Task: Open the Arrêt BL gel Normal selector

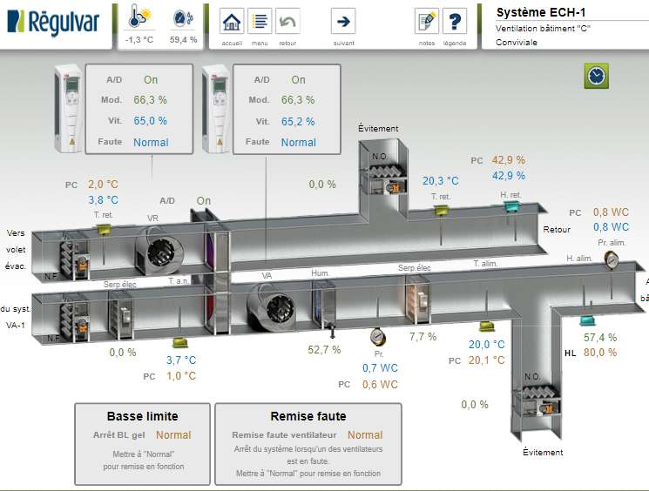Action: coord(173,434)
